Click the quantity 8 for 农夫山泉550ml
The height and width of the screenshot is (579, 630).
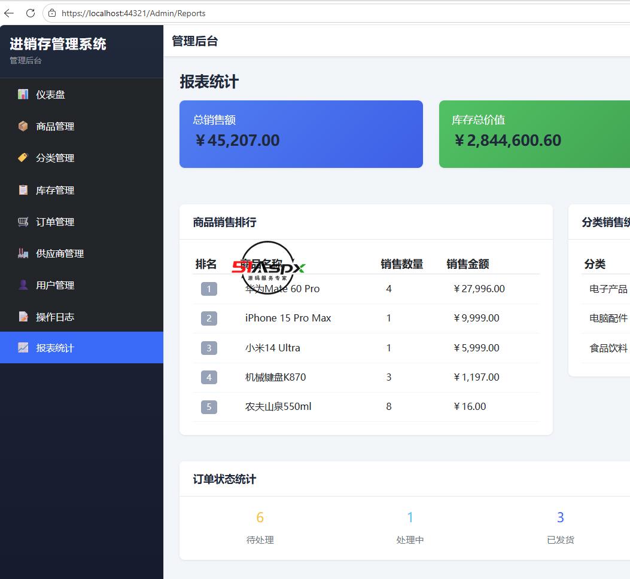[388, 406]
